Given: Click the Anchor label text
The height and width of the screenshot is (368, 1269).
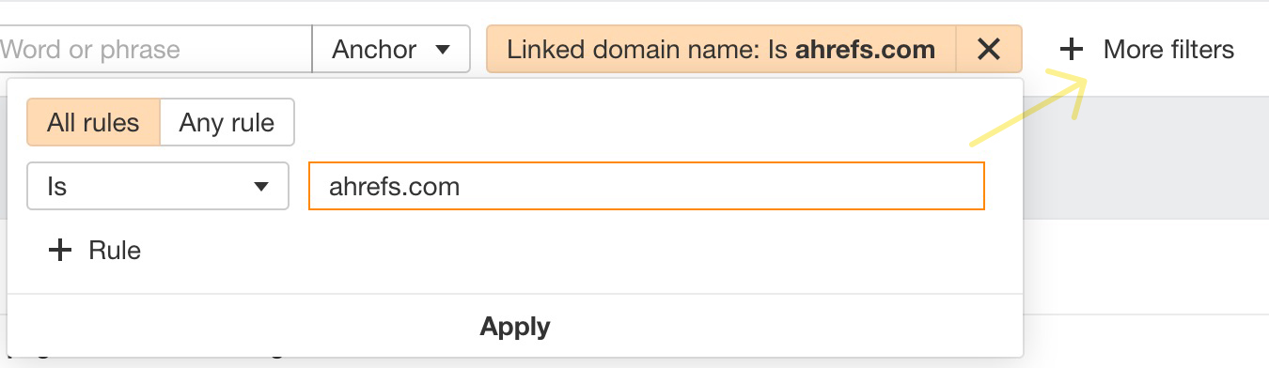Looking at the screenshot, I should click(x=374, y=50).
